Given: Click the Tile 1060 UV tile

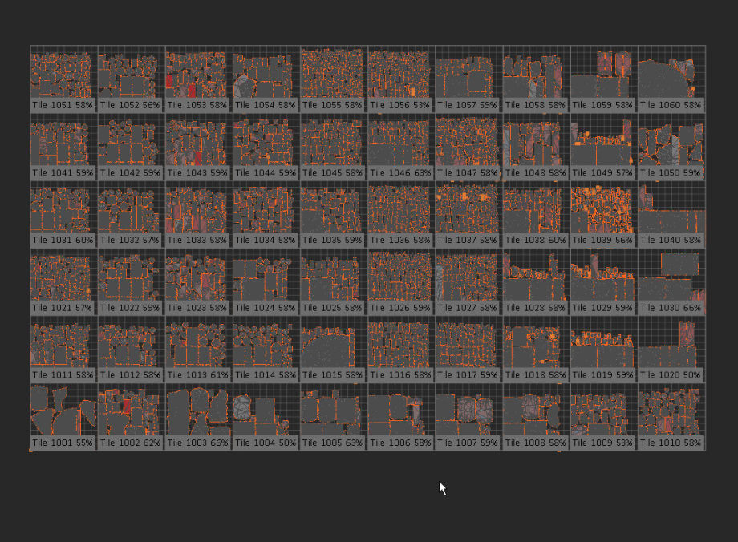Looking at the screenshot, I should 671,74.
